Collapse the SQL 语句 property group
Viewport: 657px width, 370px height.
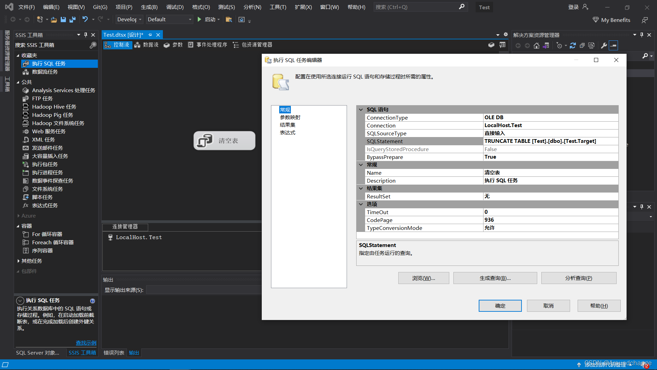[x=361, y=110]
